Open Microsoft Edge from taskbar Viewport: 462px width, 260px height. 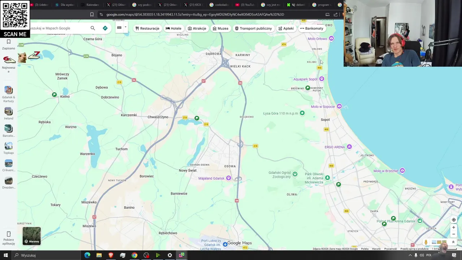pos(87,255)
